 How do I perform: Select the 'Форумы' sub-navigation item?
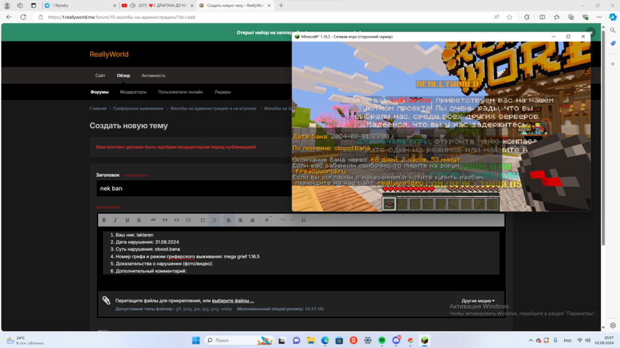[x=100, y=92]
